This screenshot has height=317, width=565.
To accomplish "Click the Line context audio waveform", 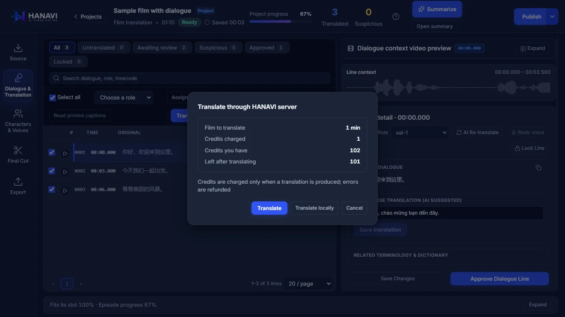I will (x=448, y=88).
